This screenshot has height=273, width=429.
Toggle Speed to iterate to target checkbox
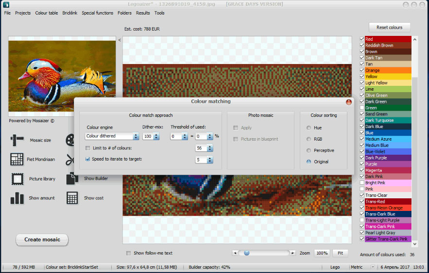point(87,159)
